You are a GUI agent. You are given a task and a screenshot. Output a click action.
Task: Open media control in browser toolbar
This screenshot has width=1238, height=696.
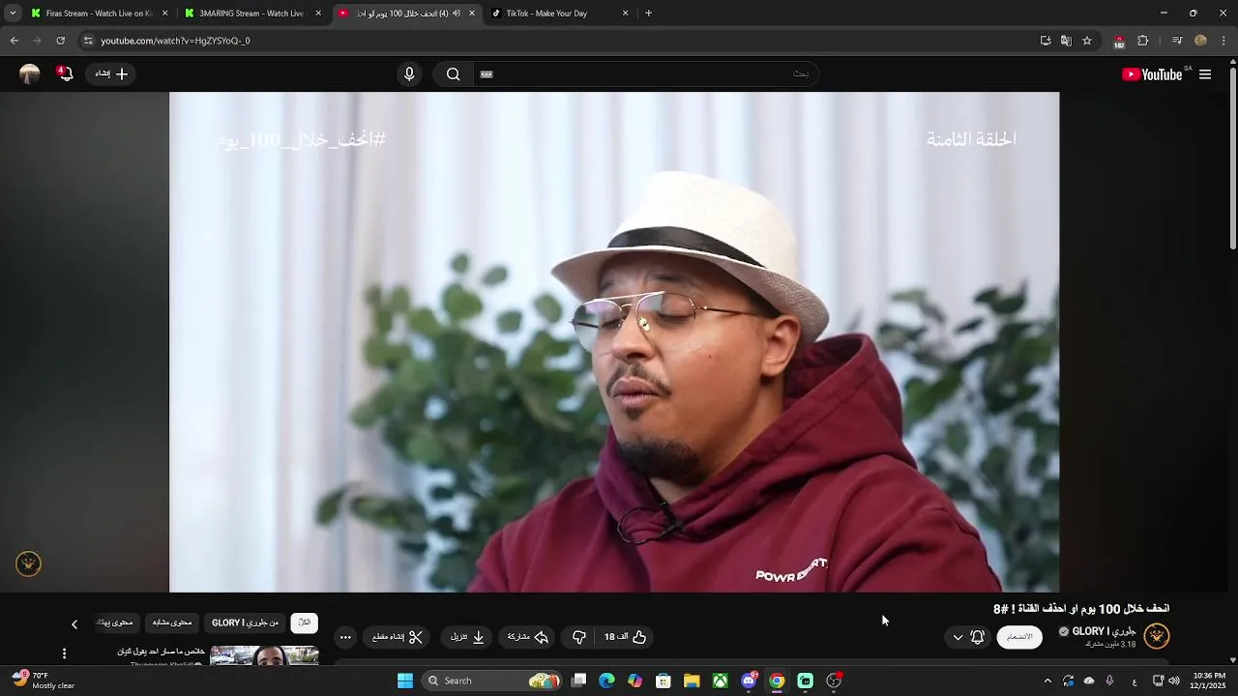click(x=1177, y=41)
